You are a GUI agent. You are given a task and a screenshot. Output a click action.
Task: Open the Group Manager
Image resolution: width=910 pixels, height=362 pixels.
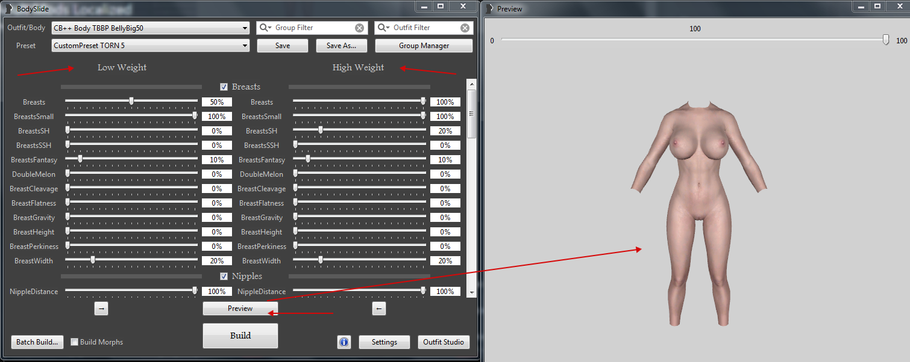[x=424, y=46]
